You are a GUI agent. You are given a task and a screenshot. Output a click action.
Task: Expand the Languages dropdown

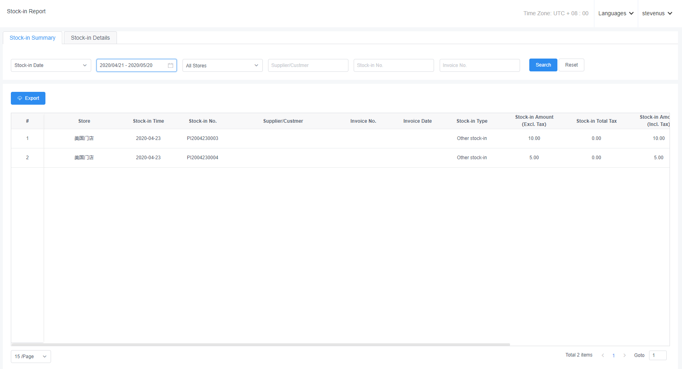pos(616,13)
